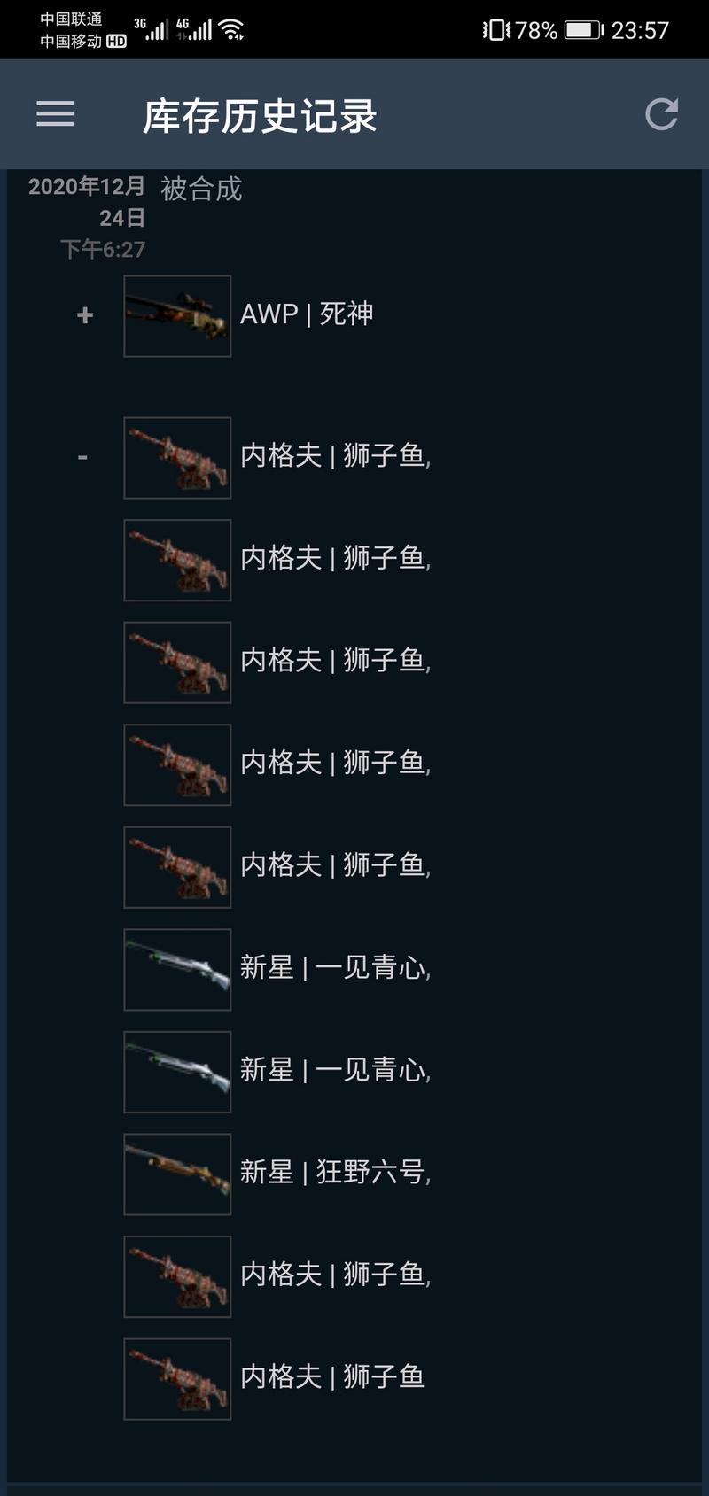The width and height of the screenshot is (709, 1496).
Task: Tap the third 内格夫 | 狮子鱼 name link
Action: pos(335,660)
